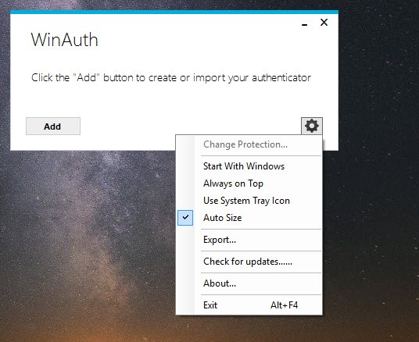Screen dimensions: 419x342
Task: Click the WinAuth title heading
Action: (x=64, y=40)
